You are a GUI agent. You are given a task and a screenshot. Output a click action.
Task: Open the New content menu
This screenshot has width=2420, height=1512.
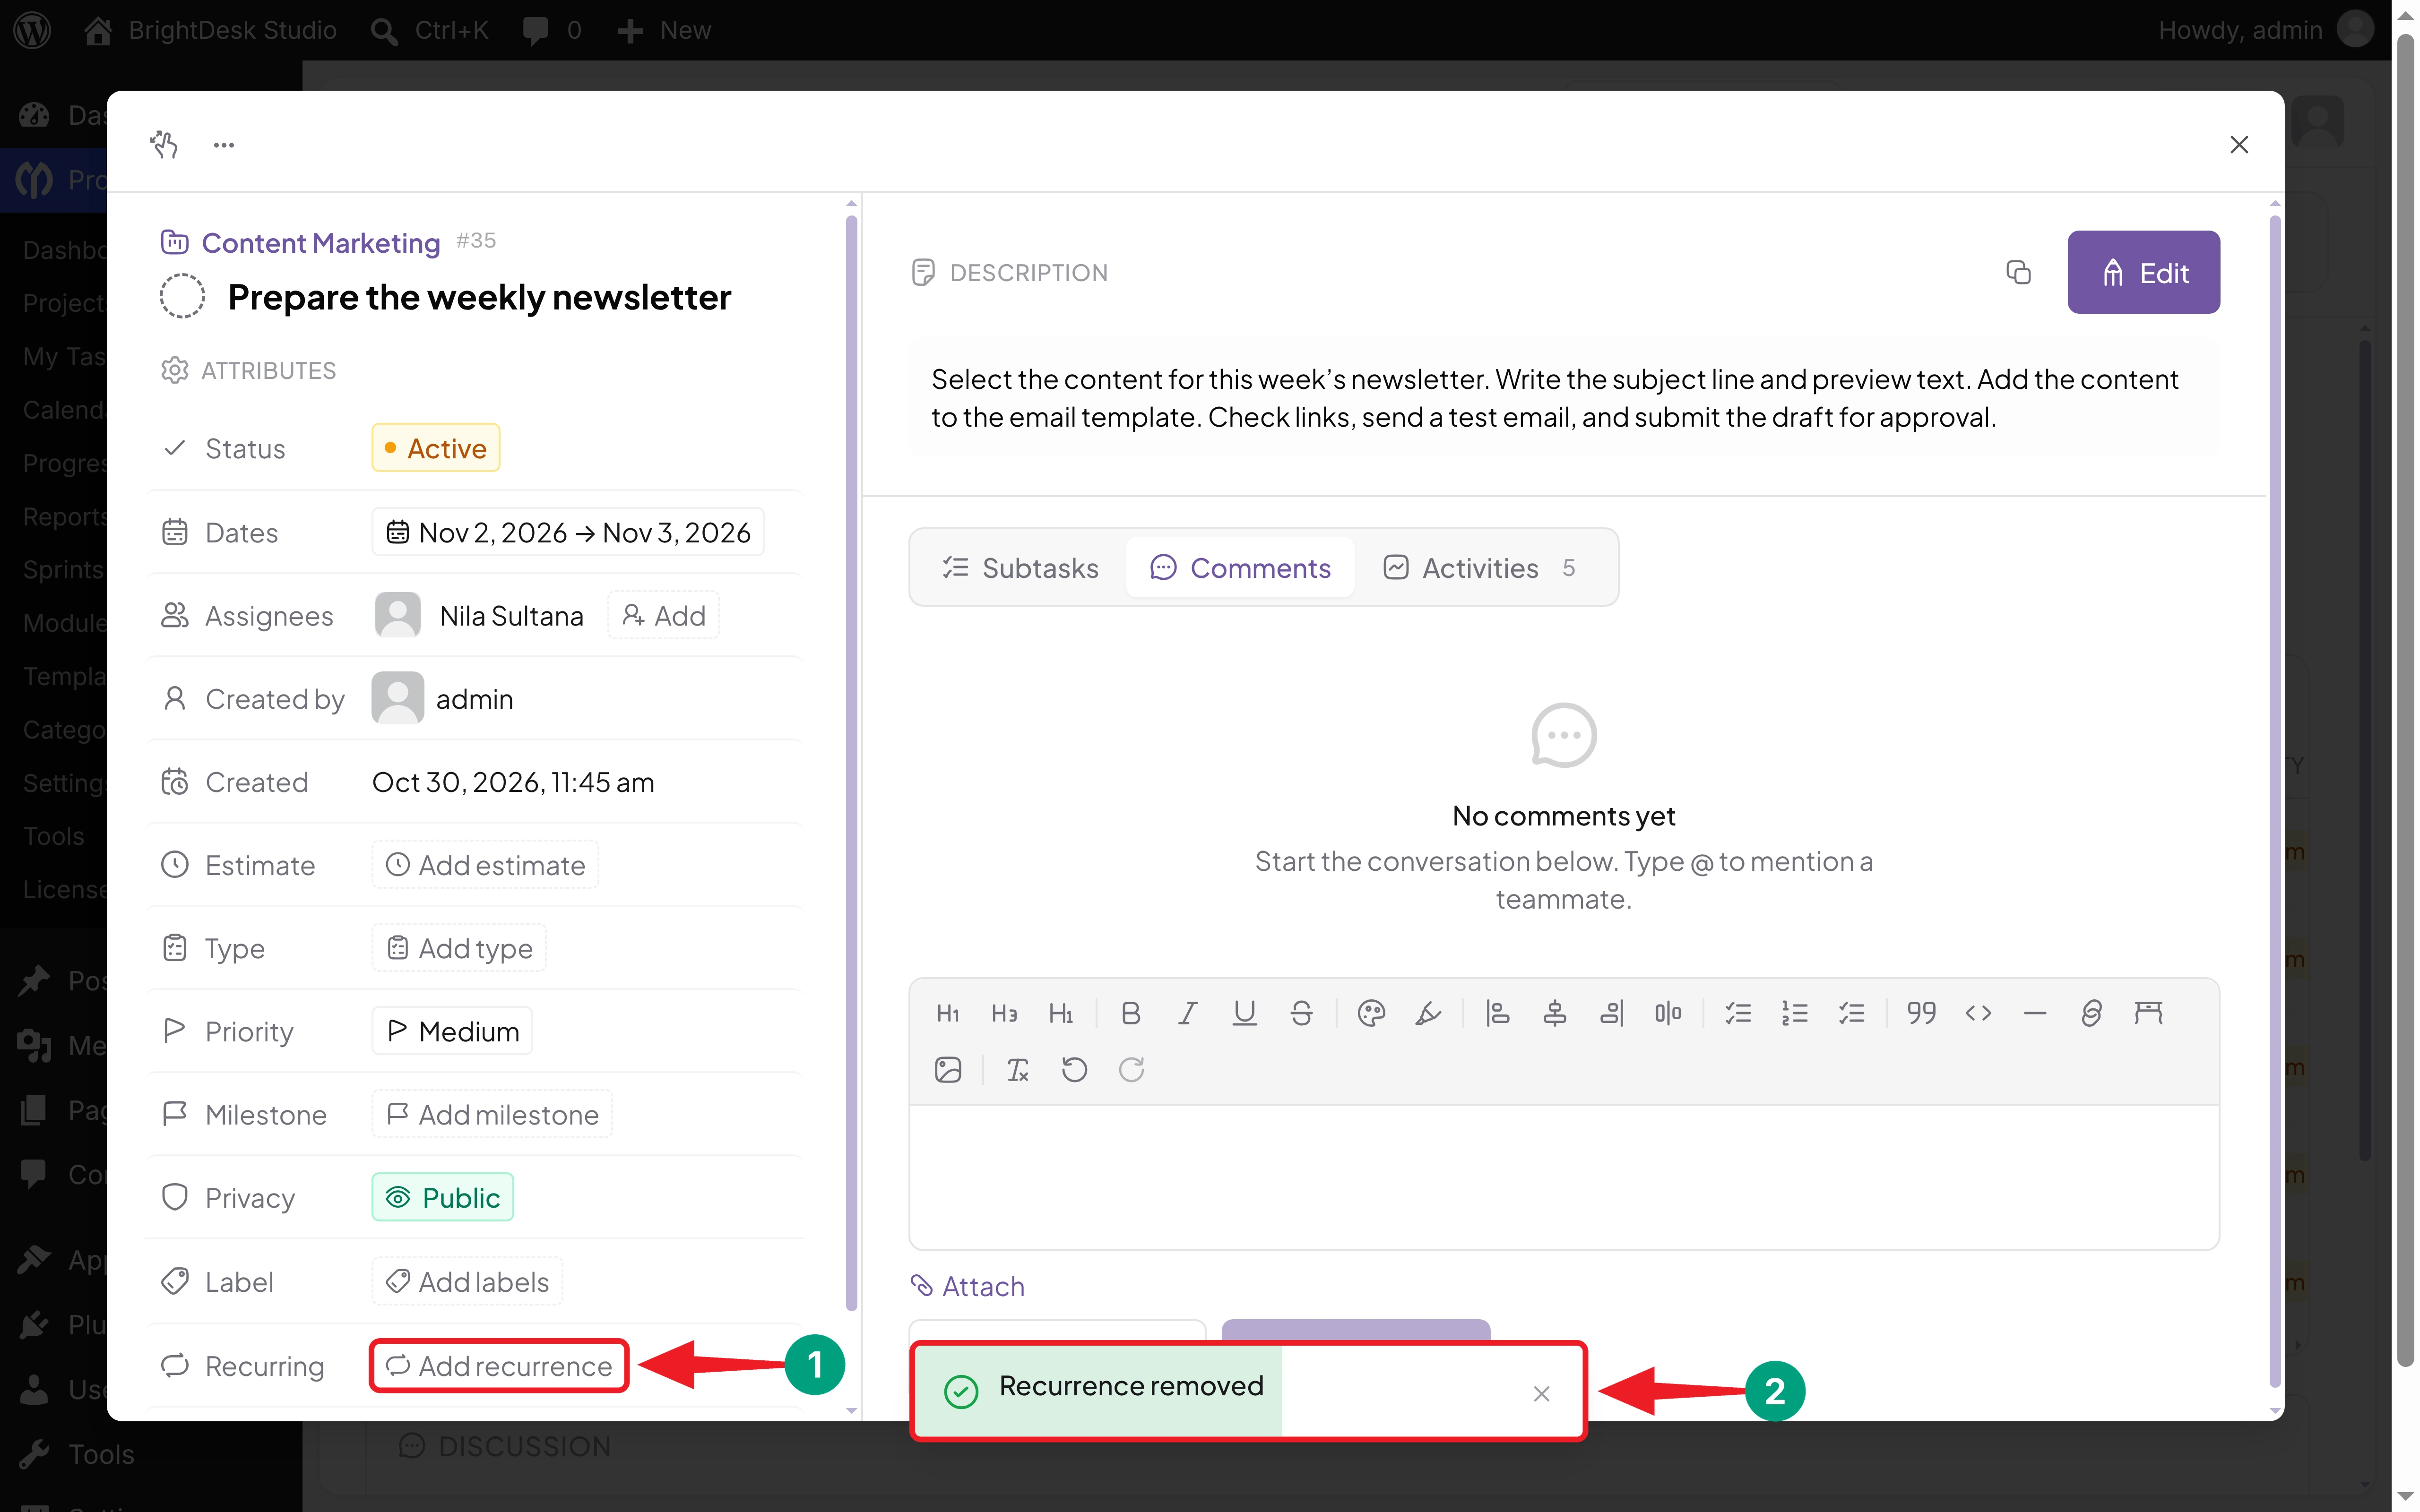[x=664, y=30]
